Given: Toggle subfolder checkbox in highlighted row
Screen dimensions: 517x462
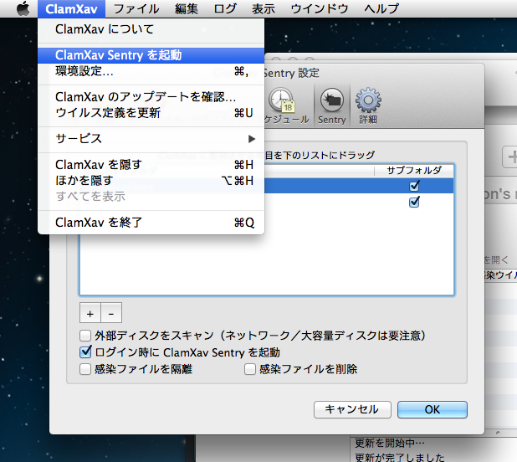Looking at the screenshot, I should coord(414,186).
